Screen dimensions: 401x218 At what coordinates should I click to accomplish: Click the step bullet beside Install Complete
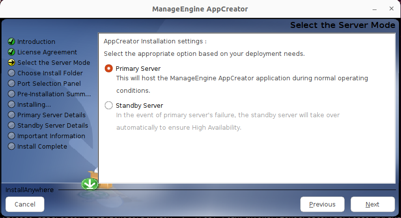[x=11, y=146]
